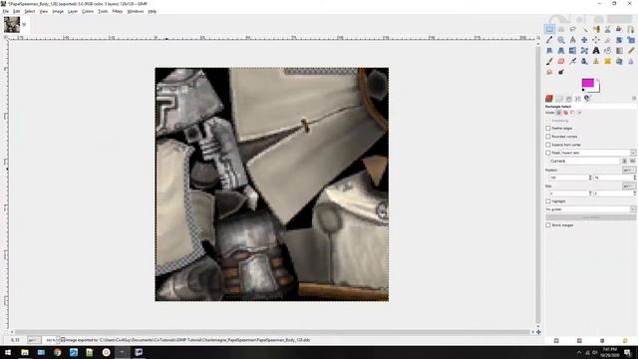Viewport: 638px width, 359px height.
Task: Select the Heal tool
Action: point(607,61)
